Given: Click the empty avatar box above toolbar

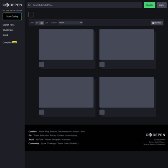Looking at the screenshot, I should point(31,15).
